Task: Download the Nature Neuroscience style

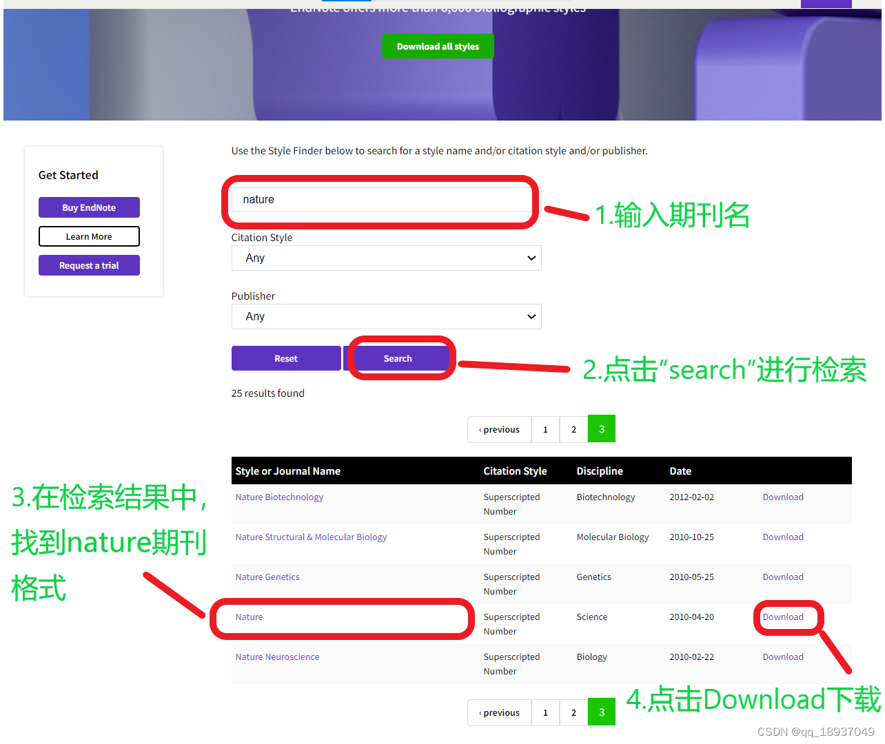Action: 783,657
